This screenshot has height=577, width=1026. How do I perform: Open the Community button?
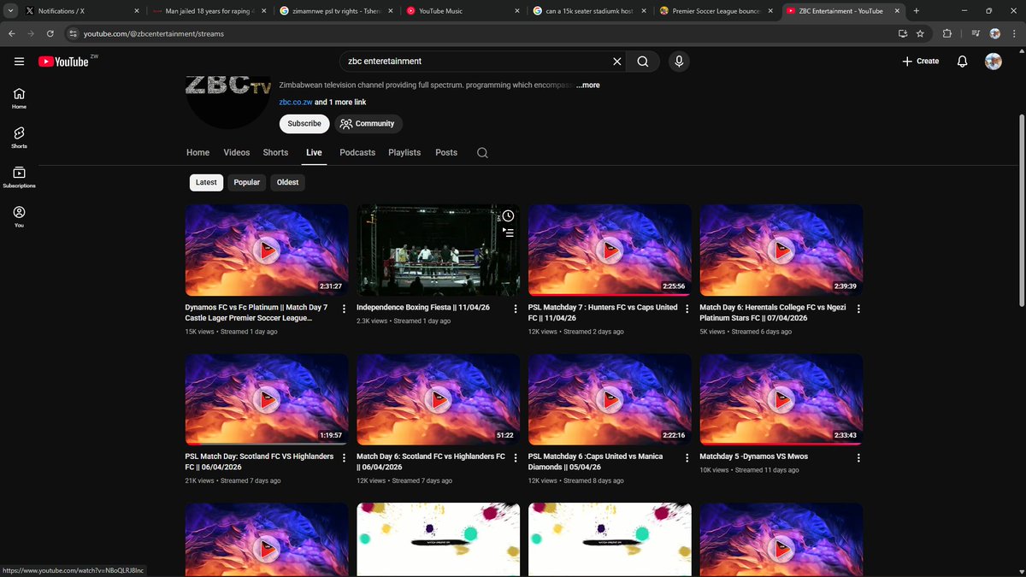pyautogui.click(x=368, y=124)
